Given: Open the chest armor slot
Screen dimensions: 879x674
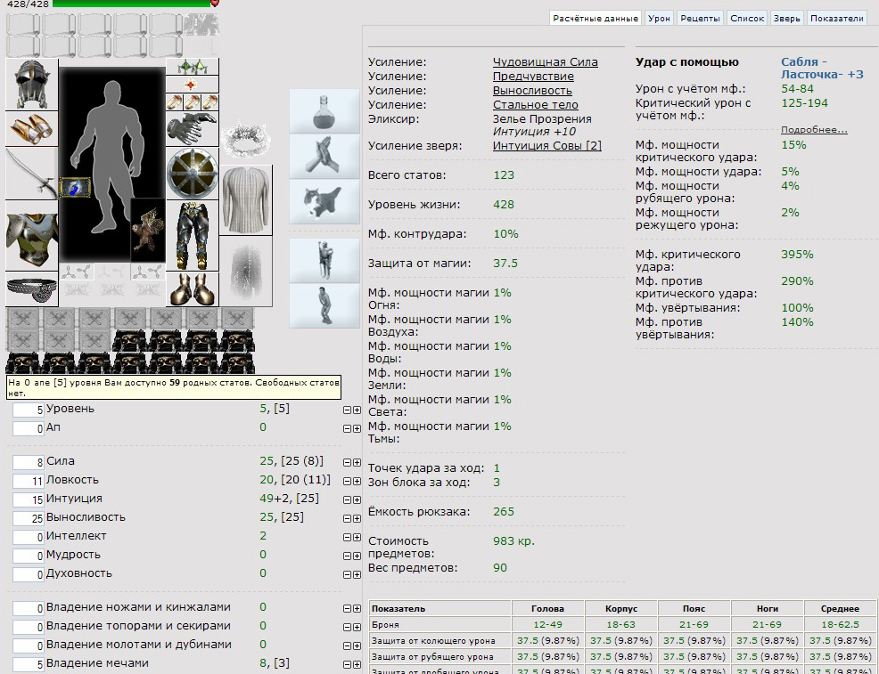Looking at the screenshot, I should (32, 236).
